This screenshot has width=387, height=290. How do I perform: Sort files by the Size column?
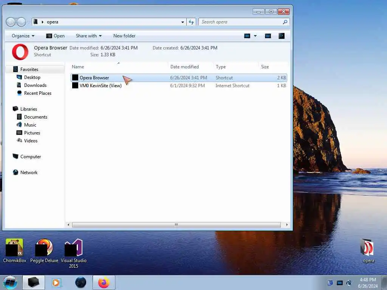coord(273,67)
